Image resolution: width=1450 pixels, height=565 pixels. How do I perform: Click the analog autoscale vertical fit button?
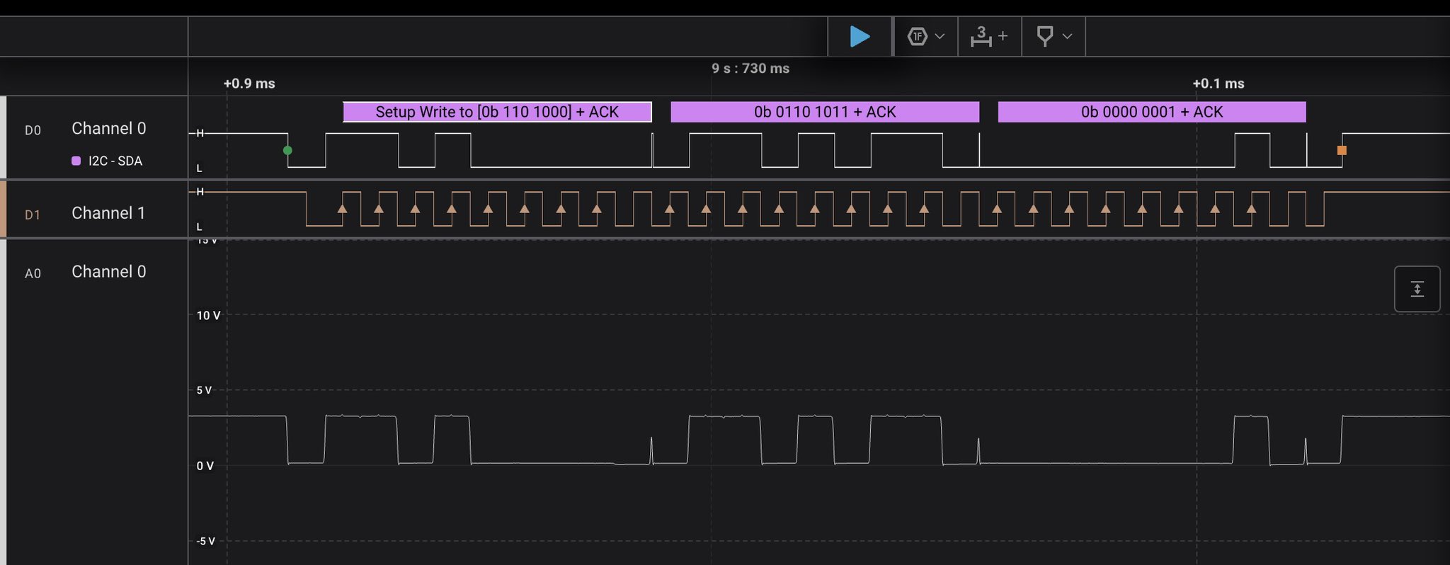pyautogui.click(x=1417, y=289)
